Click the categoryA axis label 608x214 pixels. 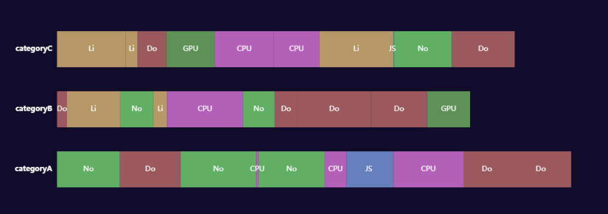click(x=33, y=169)
